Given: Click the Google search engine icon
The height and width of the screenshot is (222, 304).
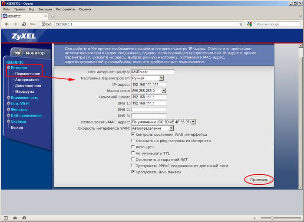Looking at the screenshot, I should [249, 24].
